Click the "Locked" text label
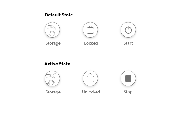This screenshot has height=113, width=182. 91,43
